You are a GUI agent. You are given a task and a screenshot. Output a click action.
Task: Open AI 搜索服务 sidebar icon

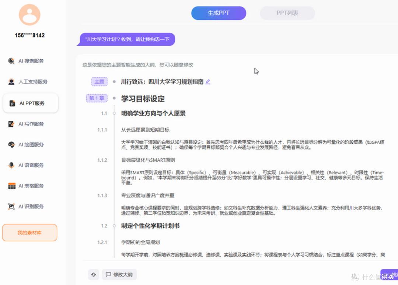[x=11, y=61]
